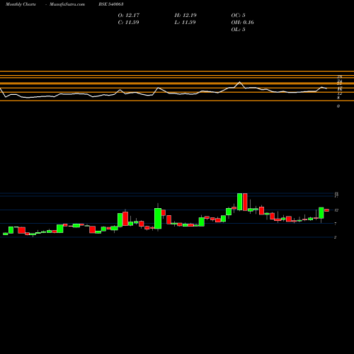Viewport: 354px width, 354px height.
Task: Click the 7 label on price axis
Action: point(335,224)
